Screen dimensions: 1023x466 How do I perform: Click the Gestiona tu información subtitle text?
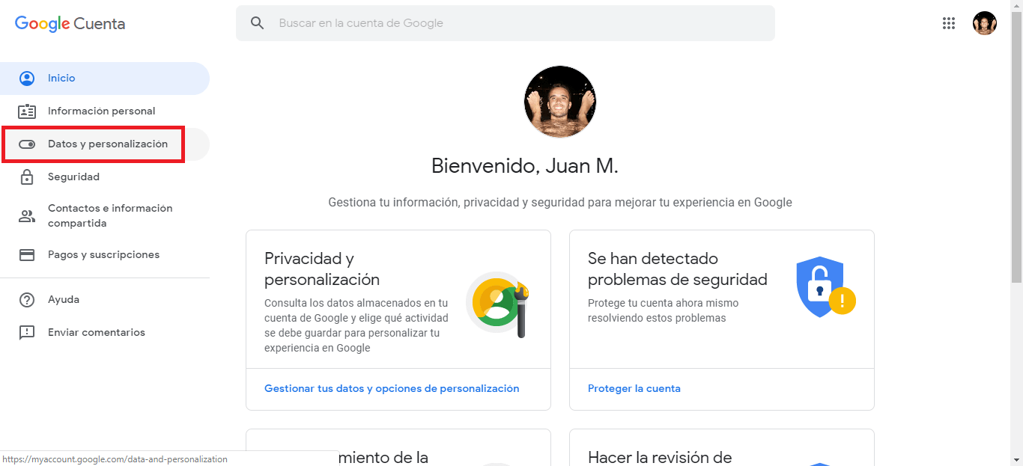(560, 203)
